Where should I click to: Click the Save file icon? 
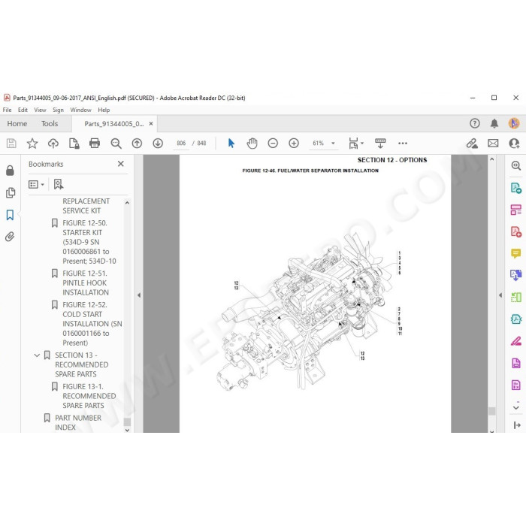coord(11,144)
